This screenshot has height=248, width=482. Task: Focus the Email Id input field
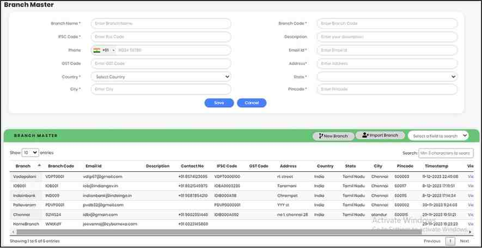point(387,50)
